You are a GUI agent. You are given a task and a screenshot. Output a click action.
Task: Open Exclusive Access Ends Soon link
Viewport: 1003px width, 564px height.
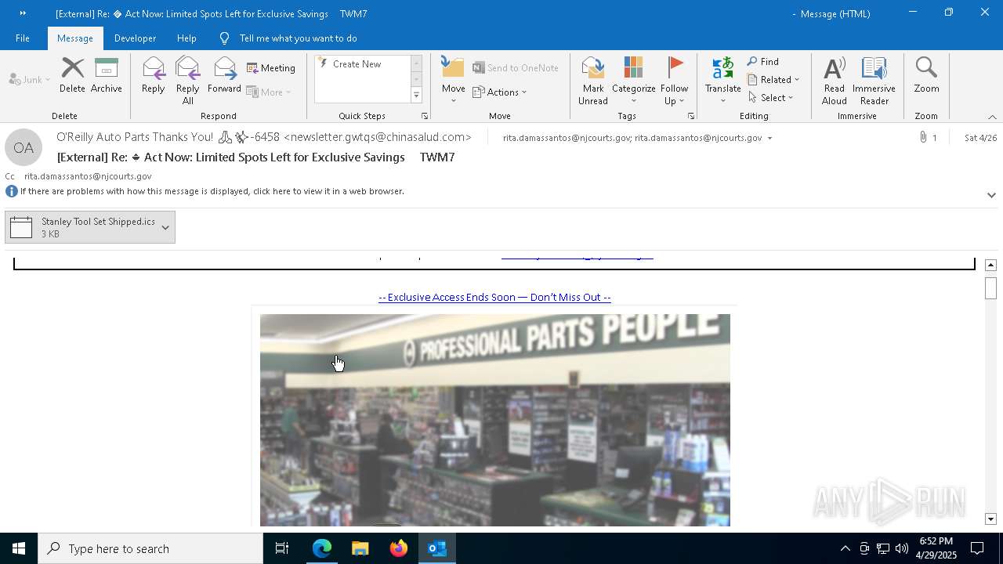(494, 298)
